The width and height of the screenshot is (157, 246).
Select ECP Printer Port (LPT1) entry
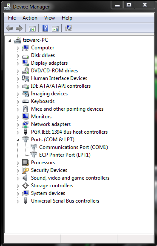click(65, 155)
